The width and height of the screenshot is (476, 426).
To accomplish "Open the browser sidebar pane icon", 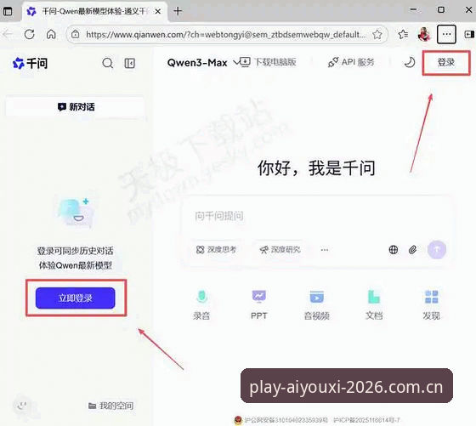I will pyautogui.click(x=469, y=34).
